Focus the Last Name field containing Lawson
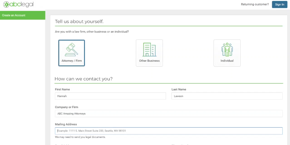Viewport: 290px width, 145px height. click(x=227, y=96)
